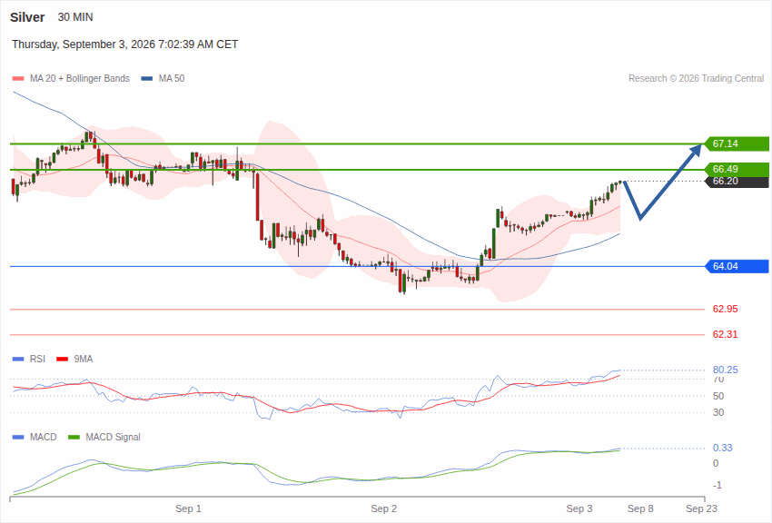Image resolution: width=772 pixels, height=523 pixels.
Task: Click the Sep 2 date axis label
Action: tap(383, 508)
